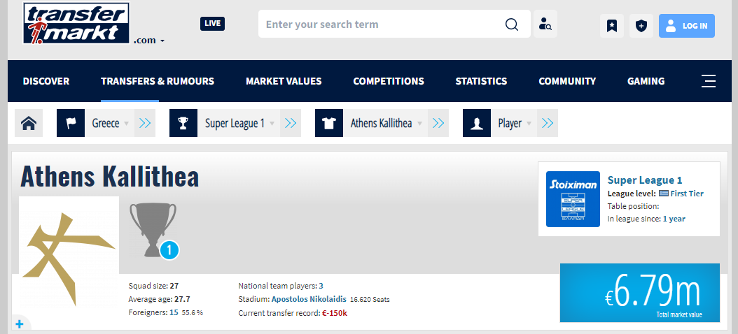
Task: Expand the Super League 1 dropdown
Action: pos(272,124)
